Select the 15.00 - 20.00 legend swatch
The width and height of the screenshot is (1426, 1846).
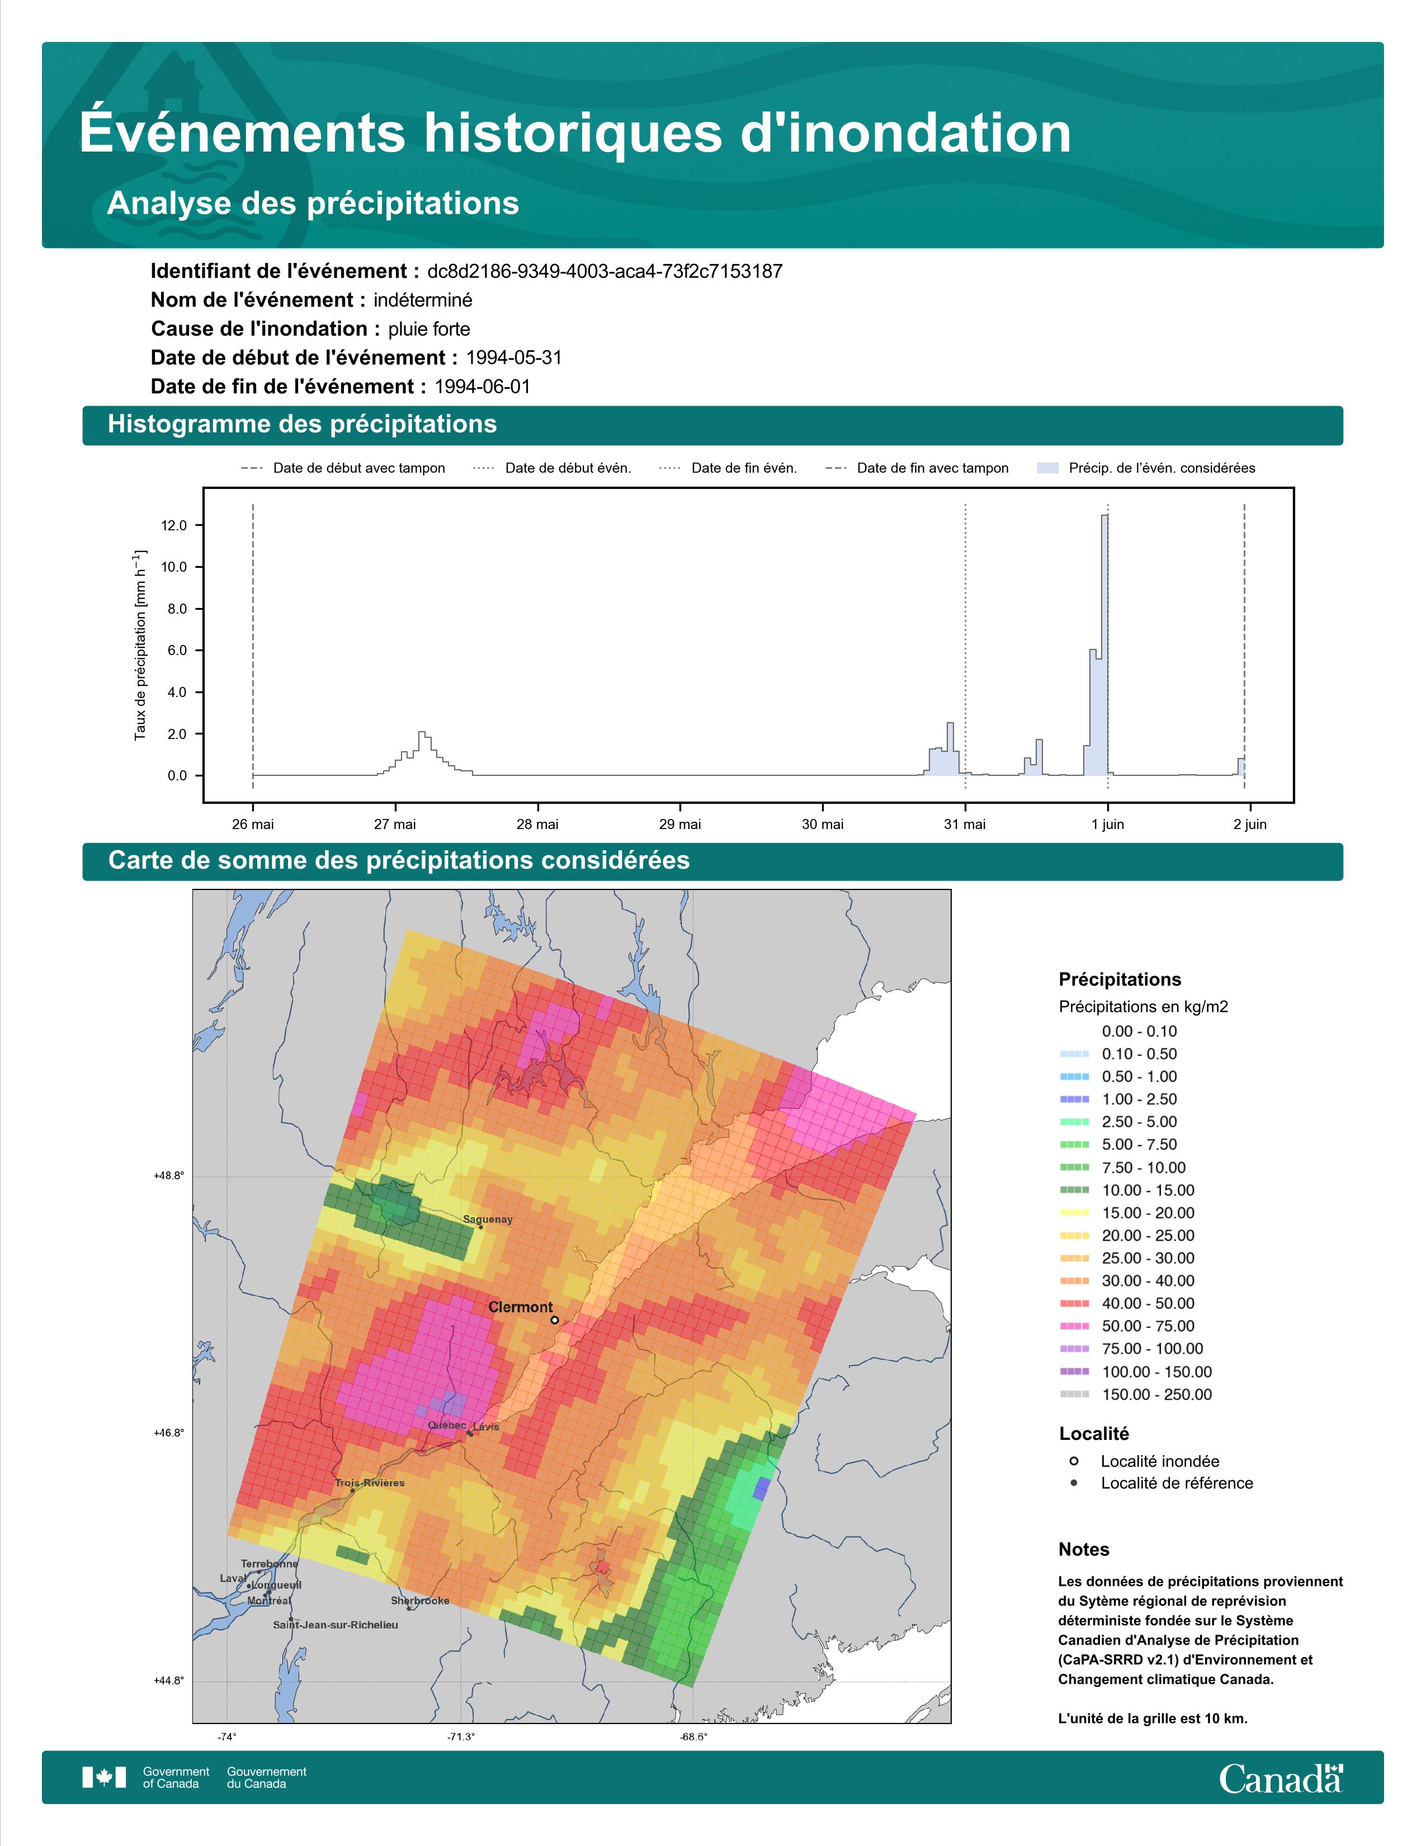point(1074,1213)
